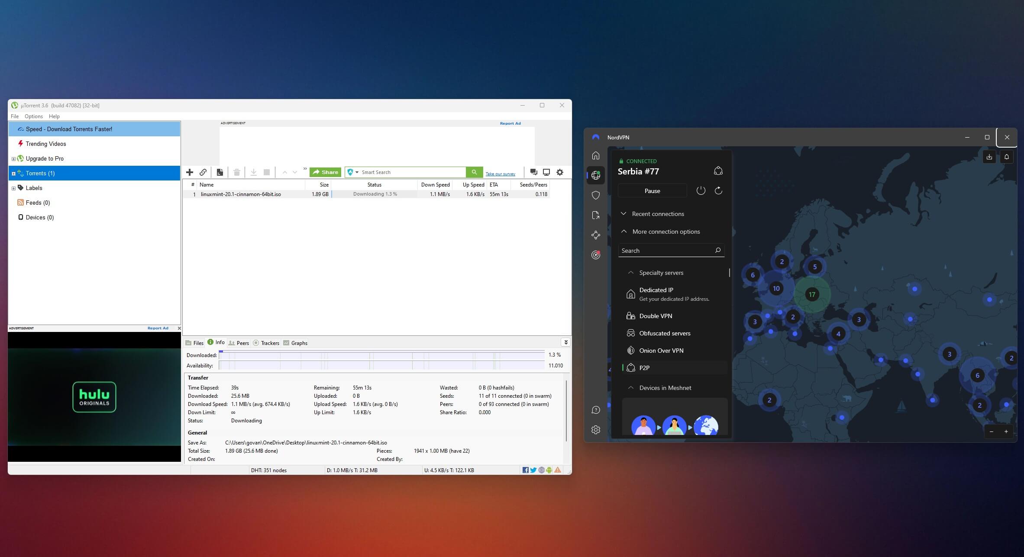Viewport: 1024px width, 557px height.
Task: Select the linuxmint-20.1-cinnamon-64bit.iso torrent row
Action: (366, 194)
